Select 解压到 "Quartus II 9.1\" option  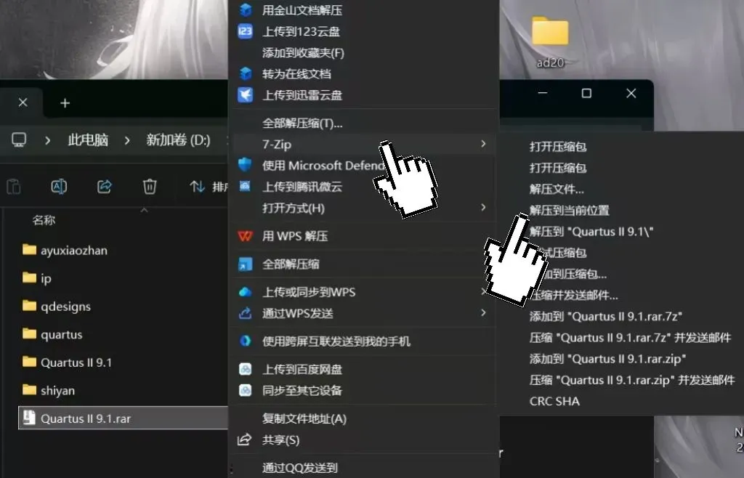point(591,232)
